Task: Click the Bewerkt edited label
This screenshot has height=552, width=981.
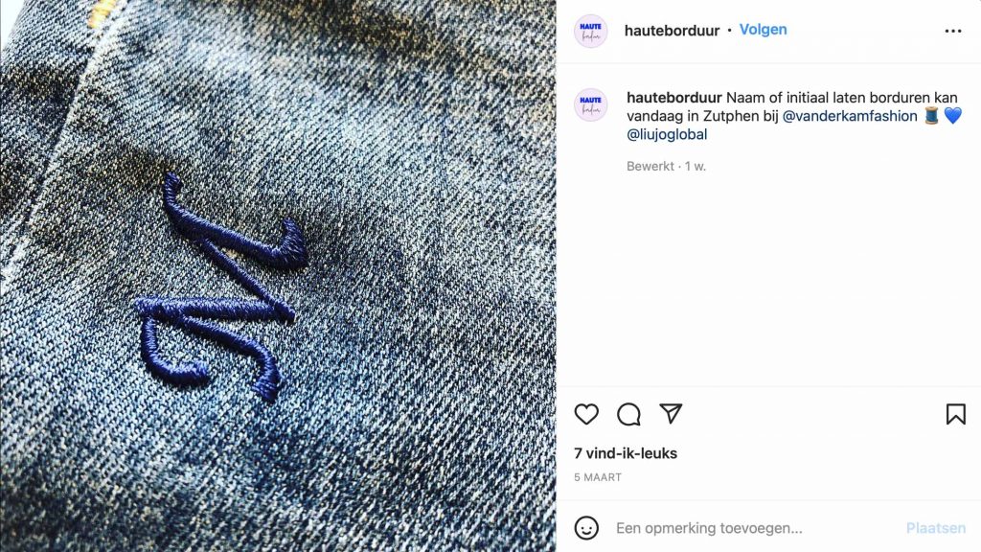Action: (x=650, y=167)
